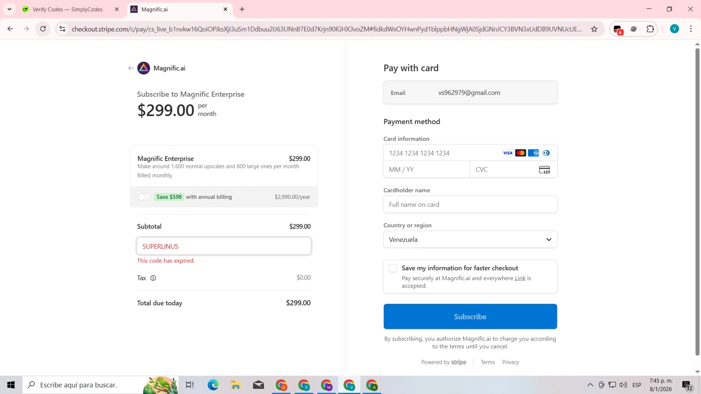Click the Mastercard icon
Image resolution: width=701 pixels, height=394 pixels.
tap(521, 153)
